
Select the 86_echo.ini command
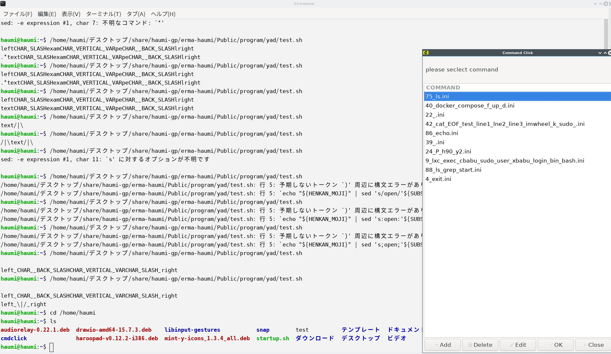click(x=517, y=133)
